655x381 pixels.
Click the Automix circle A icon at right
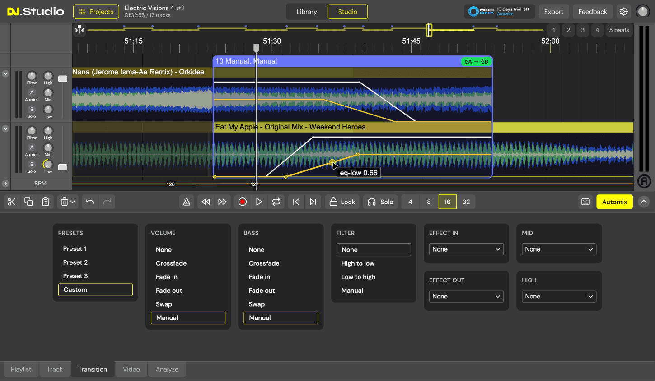[644, 181]
